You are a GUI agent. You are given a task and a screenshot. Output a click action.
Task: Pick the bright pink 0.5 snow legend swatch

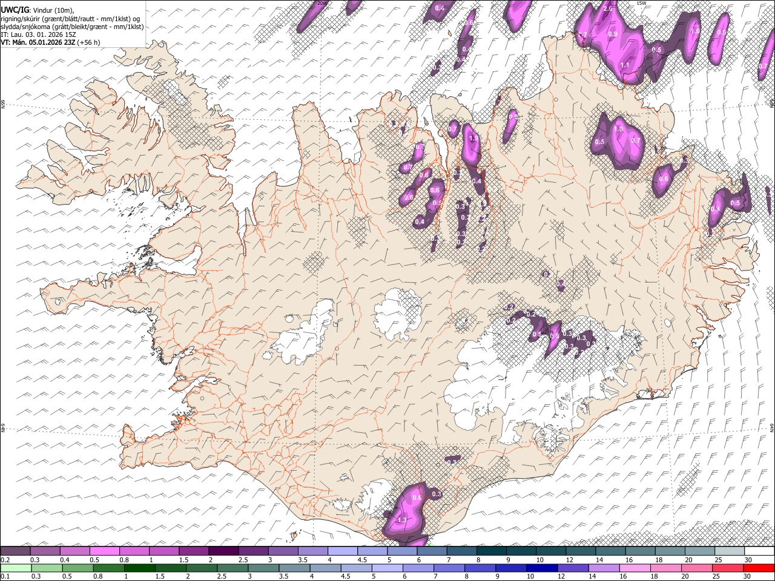click(104, 551)
